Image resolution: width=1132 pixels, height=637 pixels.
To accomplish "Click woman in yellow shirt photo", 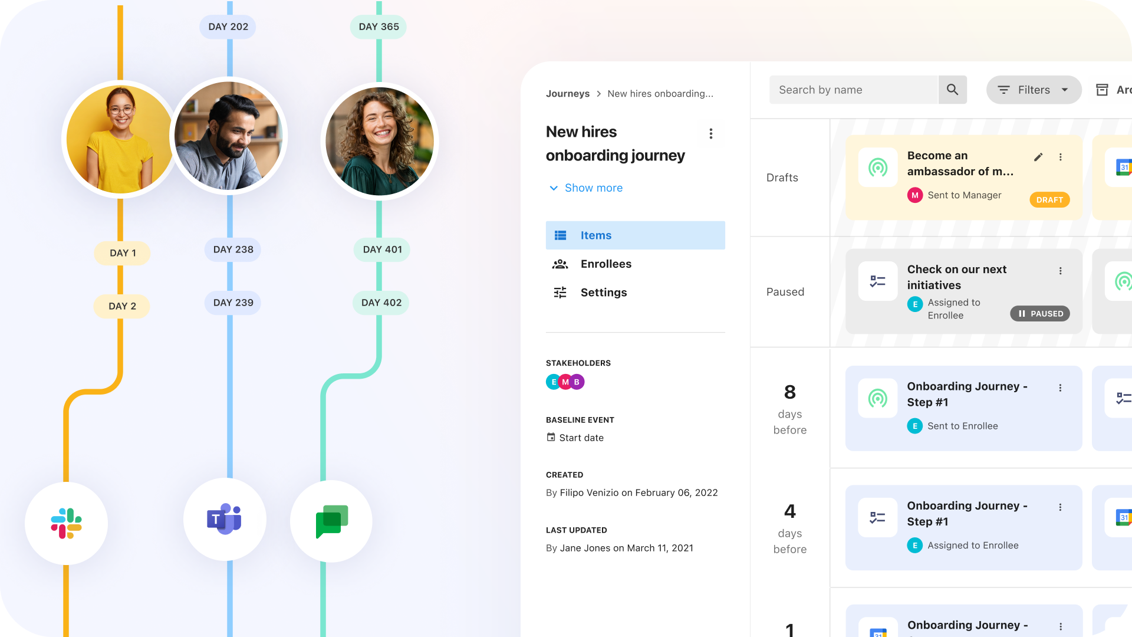I will click(120, 139).
